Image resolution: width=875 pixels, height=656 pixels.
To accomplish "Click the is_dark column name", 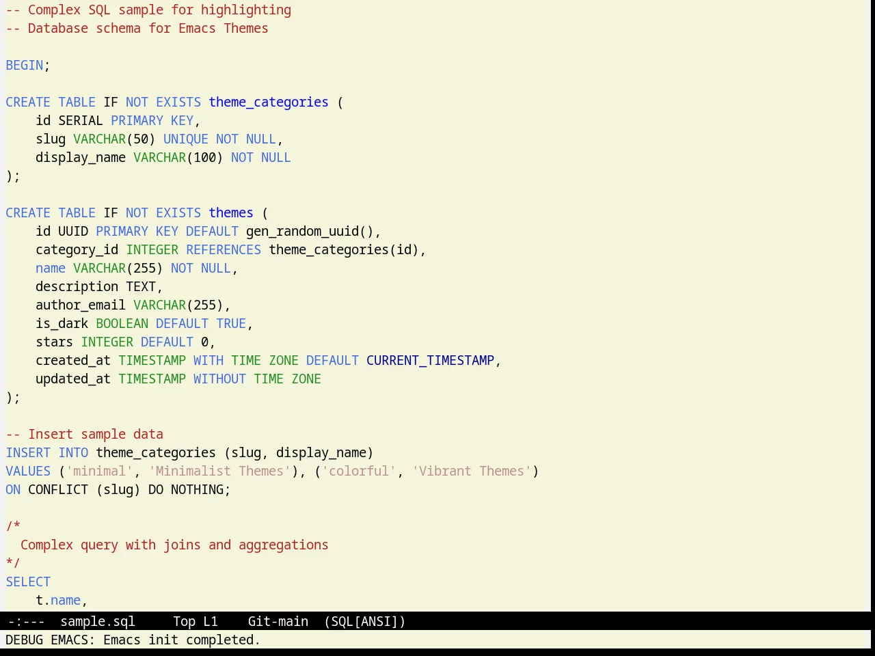I will pos(62,323).
